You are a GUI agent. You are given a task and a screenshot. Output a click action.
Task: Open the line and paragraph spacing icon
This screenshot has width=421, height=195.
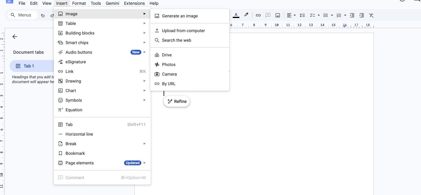tap(303, 15)
